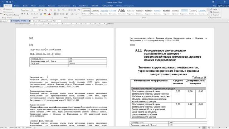
Task: Open change case Aa dropdown
Action: [x=47, y=10]
